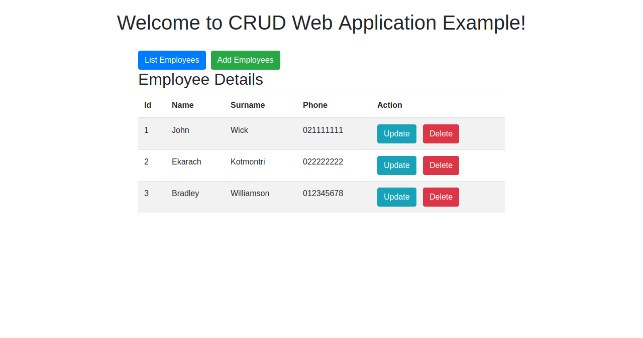Update Ekarach Kotmontri's employee details

[396, 165]
